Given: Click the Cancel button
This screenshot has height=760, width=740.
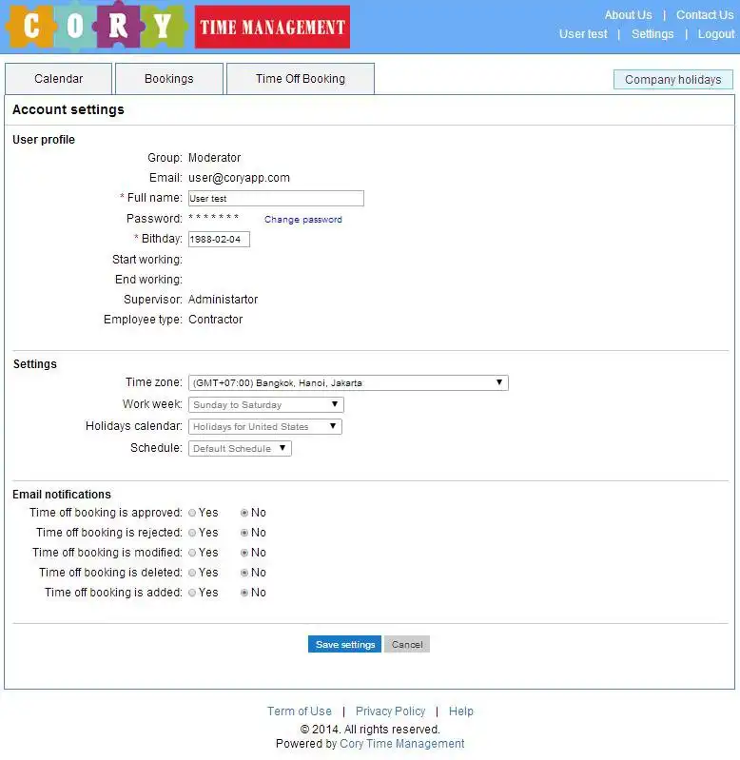Looking at the screenshot, I should pos(407,644).
